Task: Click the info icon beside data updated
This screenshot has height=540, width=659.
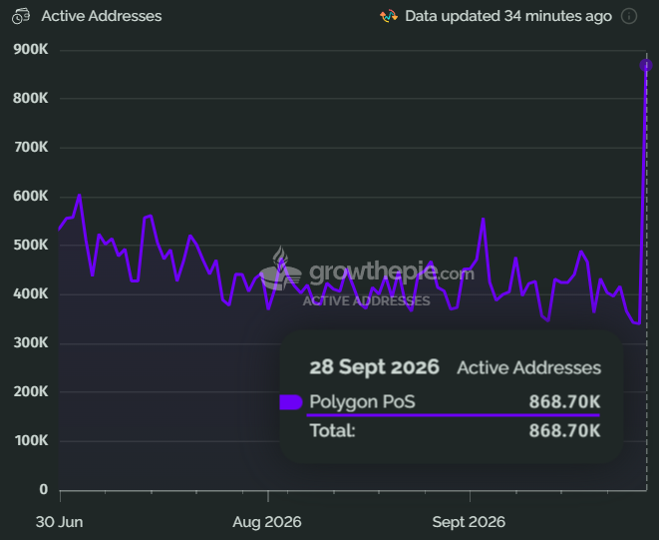Action: (629, 16)
